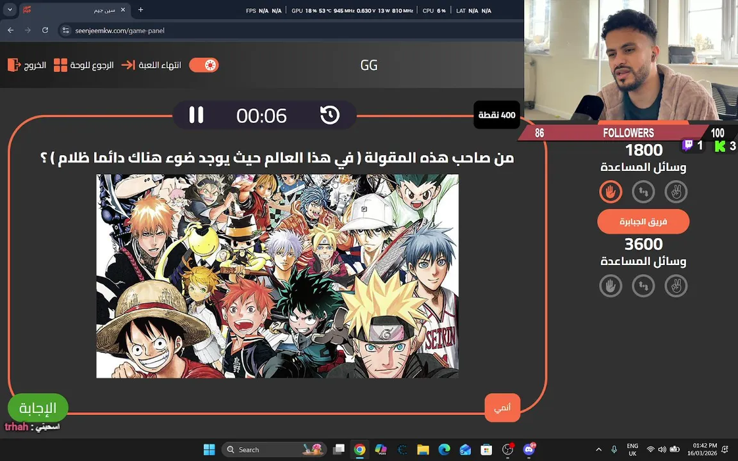Open site information icon in address bar
The height and width of the screenshot is (461, 738).
pos(66,31)
